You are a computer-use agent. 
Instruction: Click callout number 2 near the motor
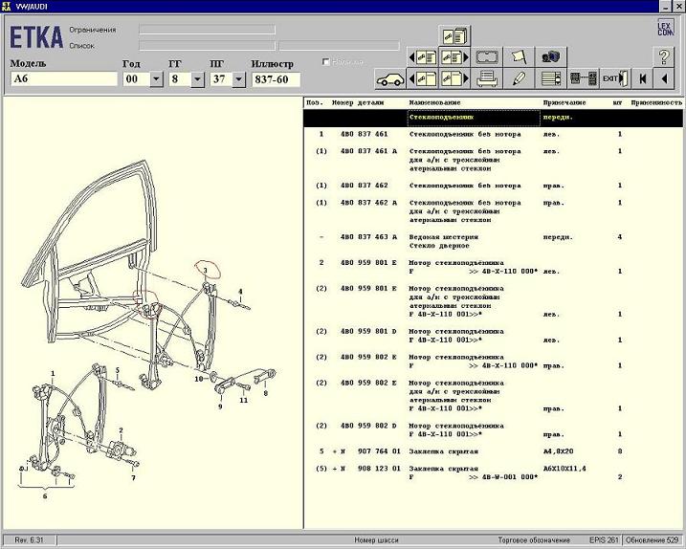121,430
